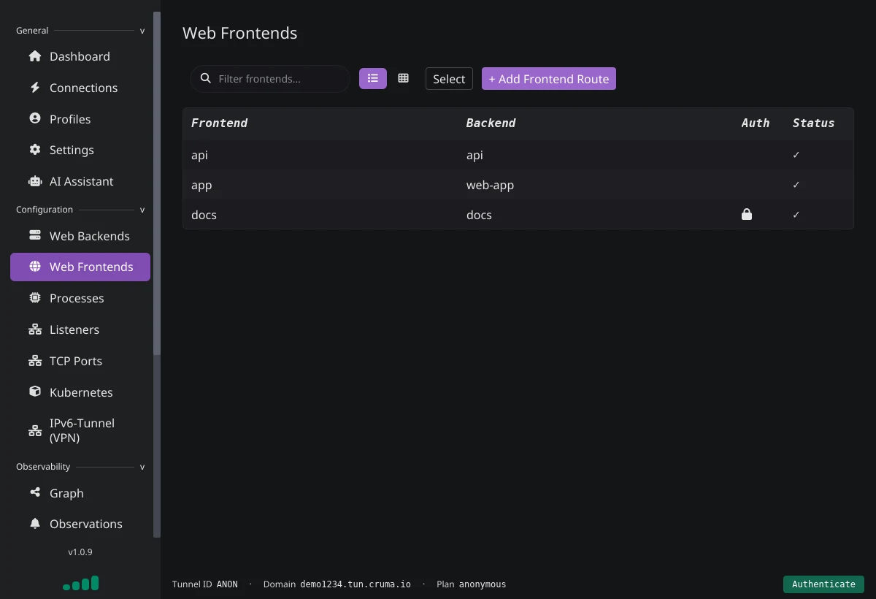Click the Settings gear icon

[x=34, y=150]
